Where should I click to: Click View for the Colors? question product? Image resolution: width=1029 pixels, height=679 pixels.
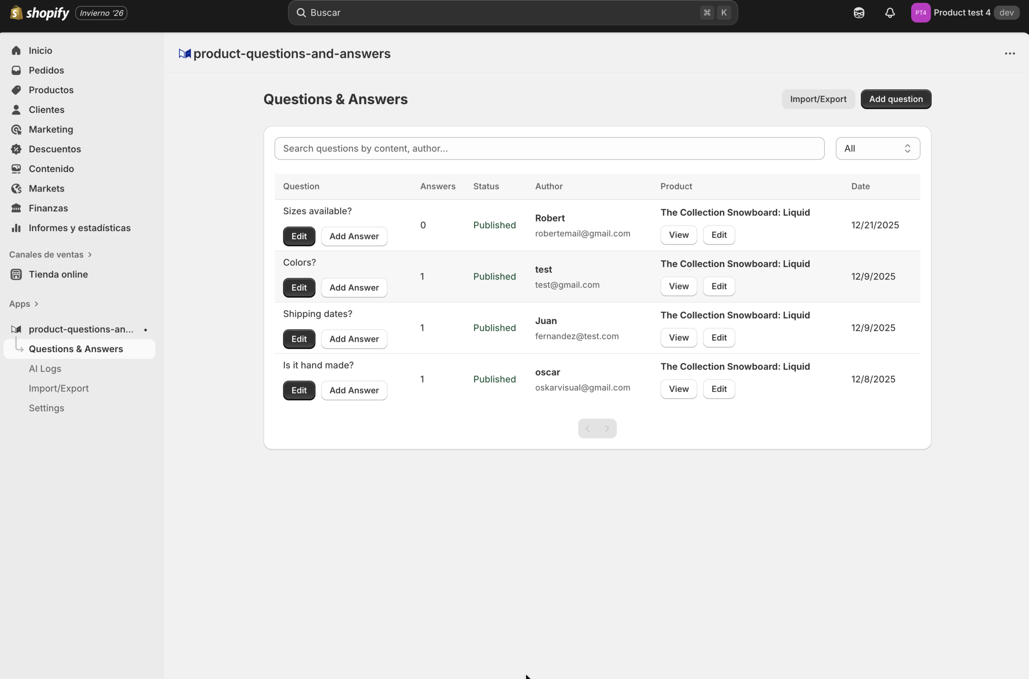[678, 286]
